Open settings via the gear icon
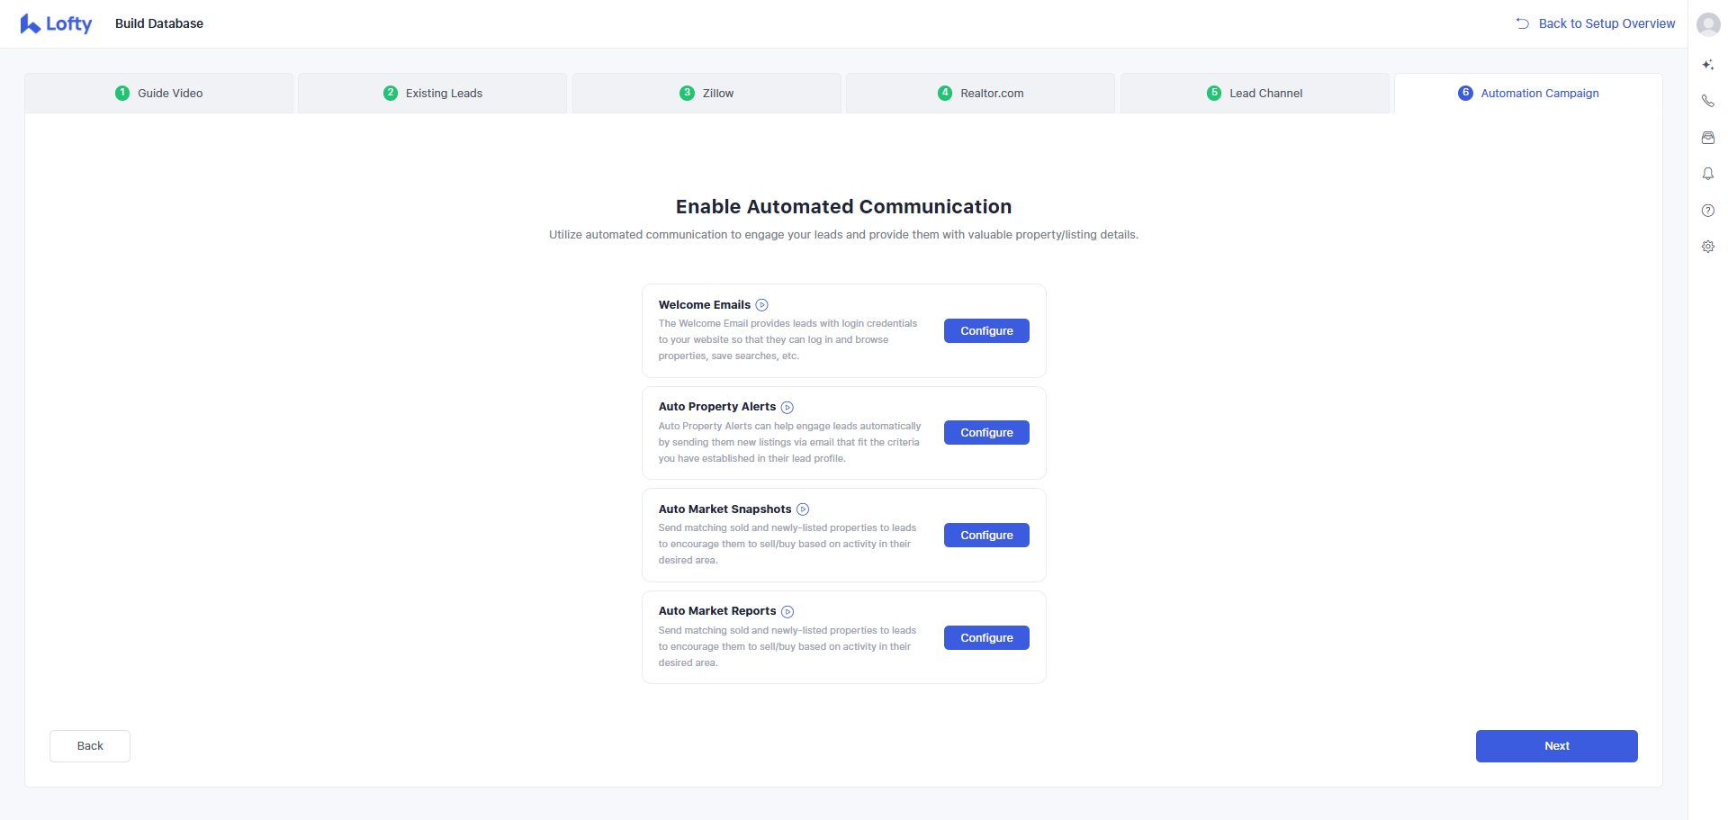Image resolution: width=1728 pixels, height=820 pixels. 1707,247
